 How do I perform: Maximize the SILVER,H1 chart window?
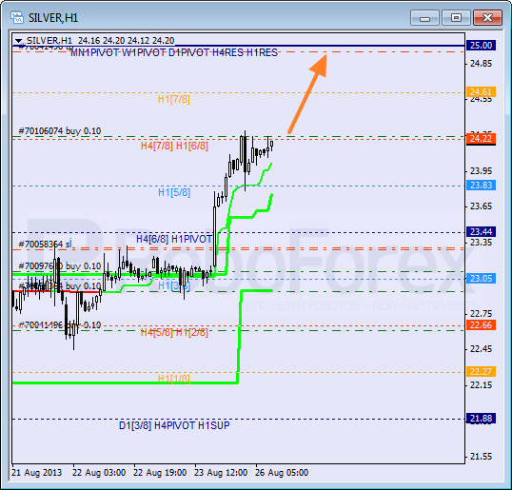coord(456,18)
